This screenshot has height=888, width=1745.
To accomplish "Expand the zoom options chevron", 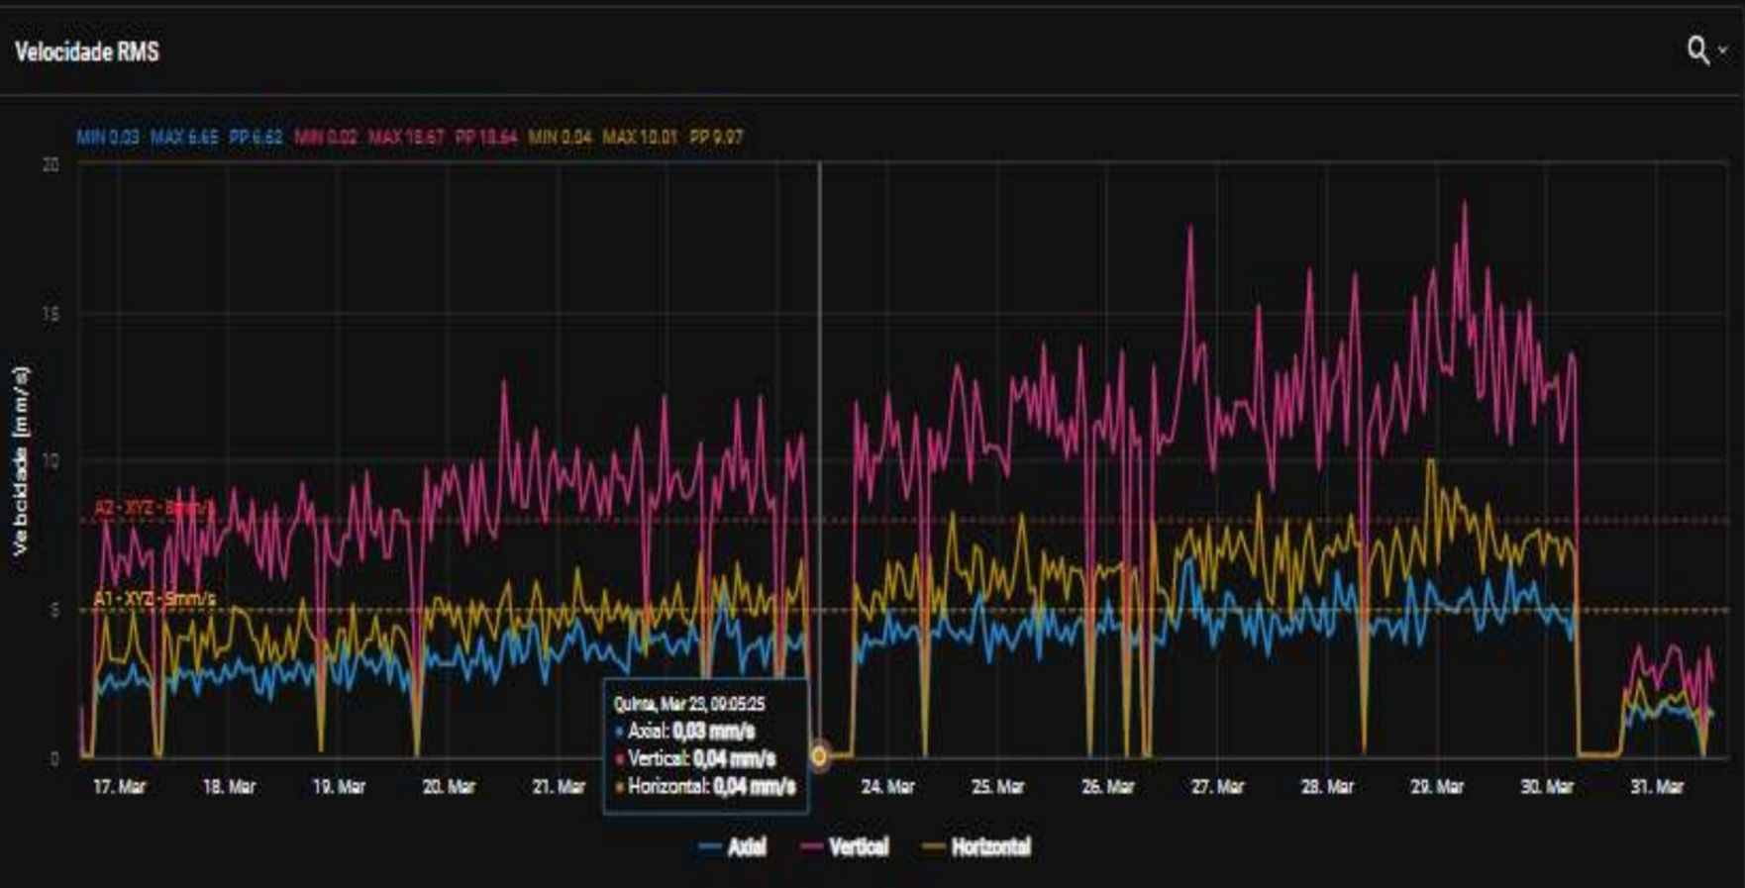I will coord(1722,50).
